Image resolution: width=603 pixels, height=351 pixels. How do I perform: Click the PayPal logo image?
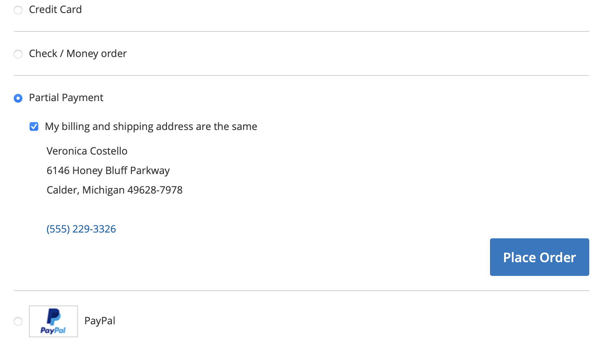coord(53,321)
